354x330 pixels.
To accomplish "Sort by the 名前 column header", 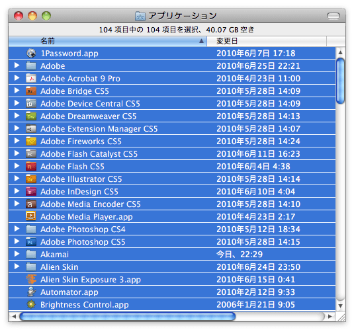I will [x=107, y=41].
